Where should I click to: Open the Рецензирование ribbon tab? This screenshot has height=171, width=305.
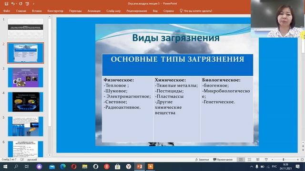point(137,11)
